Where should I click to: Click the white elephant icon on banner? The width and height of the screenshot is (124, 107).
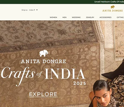pos(44,53)
